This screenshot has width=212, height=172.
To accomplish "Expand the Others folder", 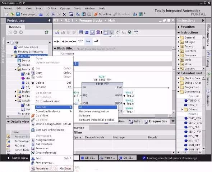I will point(182,109).
